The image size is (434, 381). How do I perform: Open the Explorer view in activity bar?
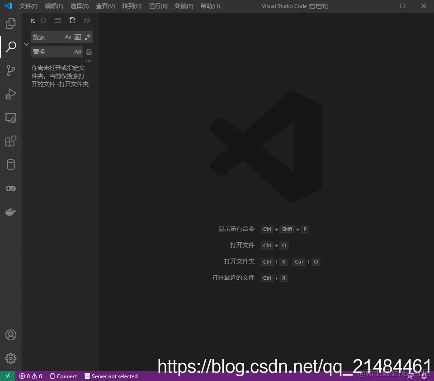click(x=10, y=23)
